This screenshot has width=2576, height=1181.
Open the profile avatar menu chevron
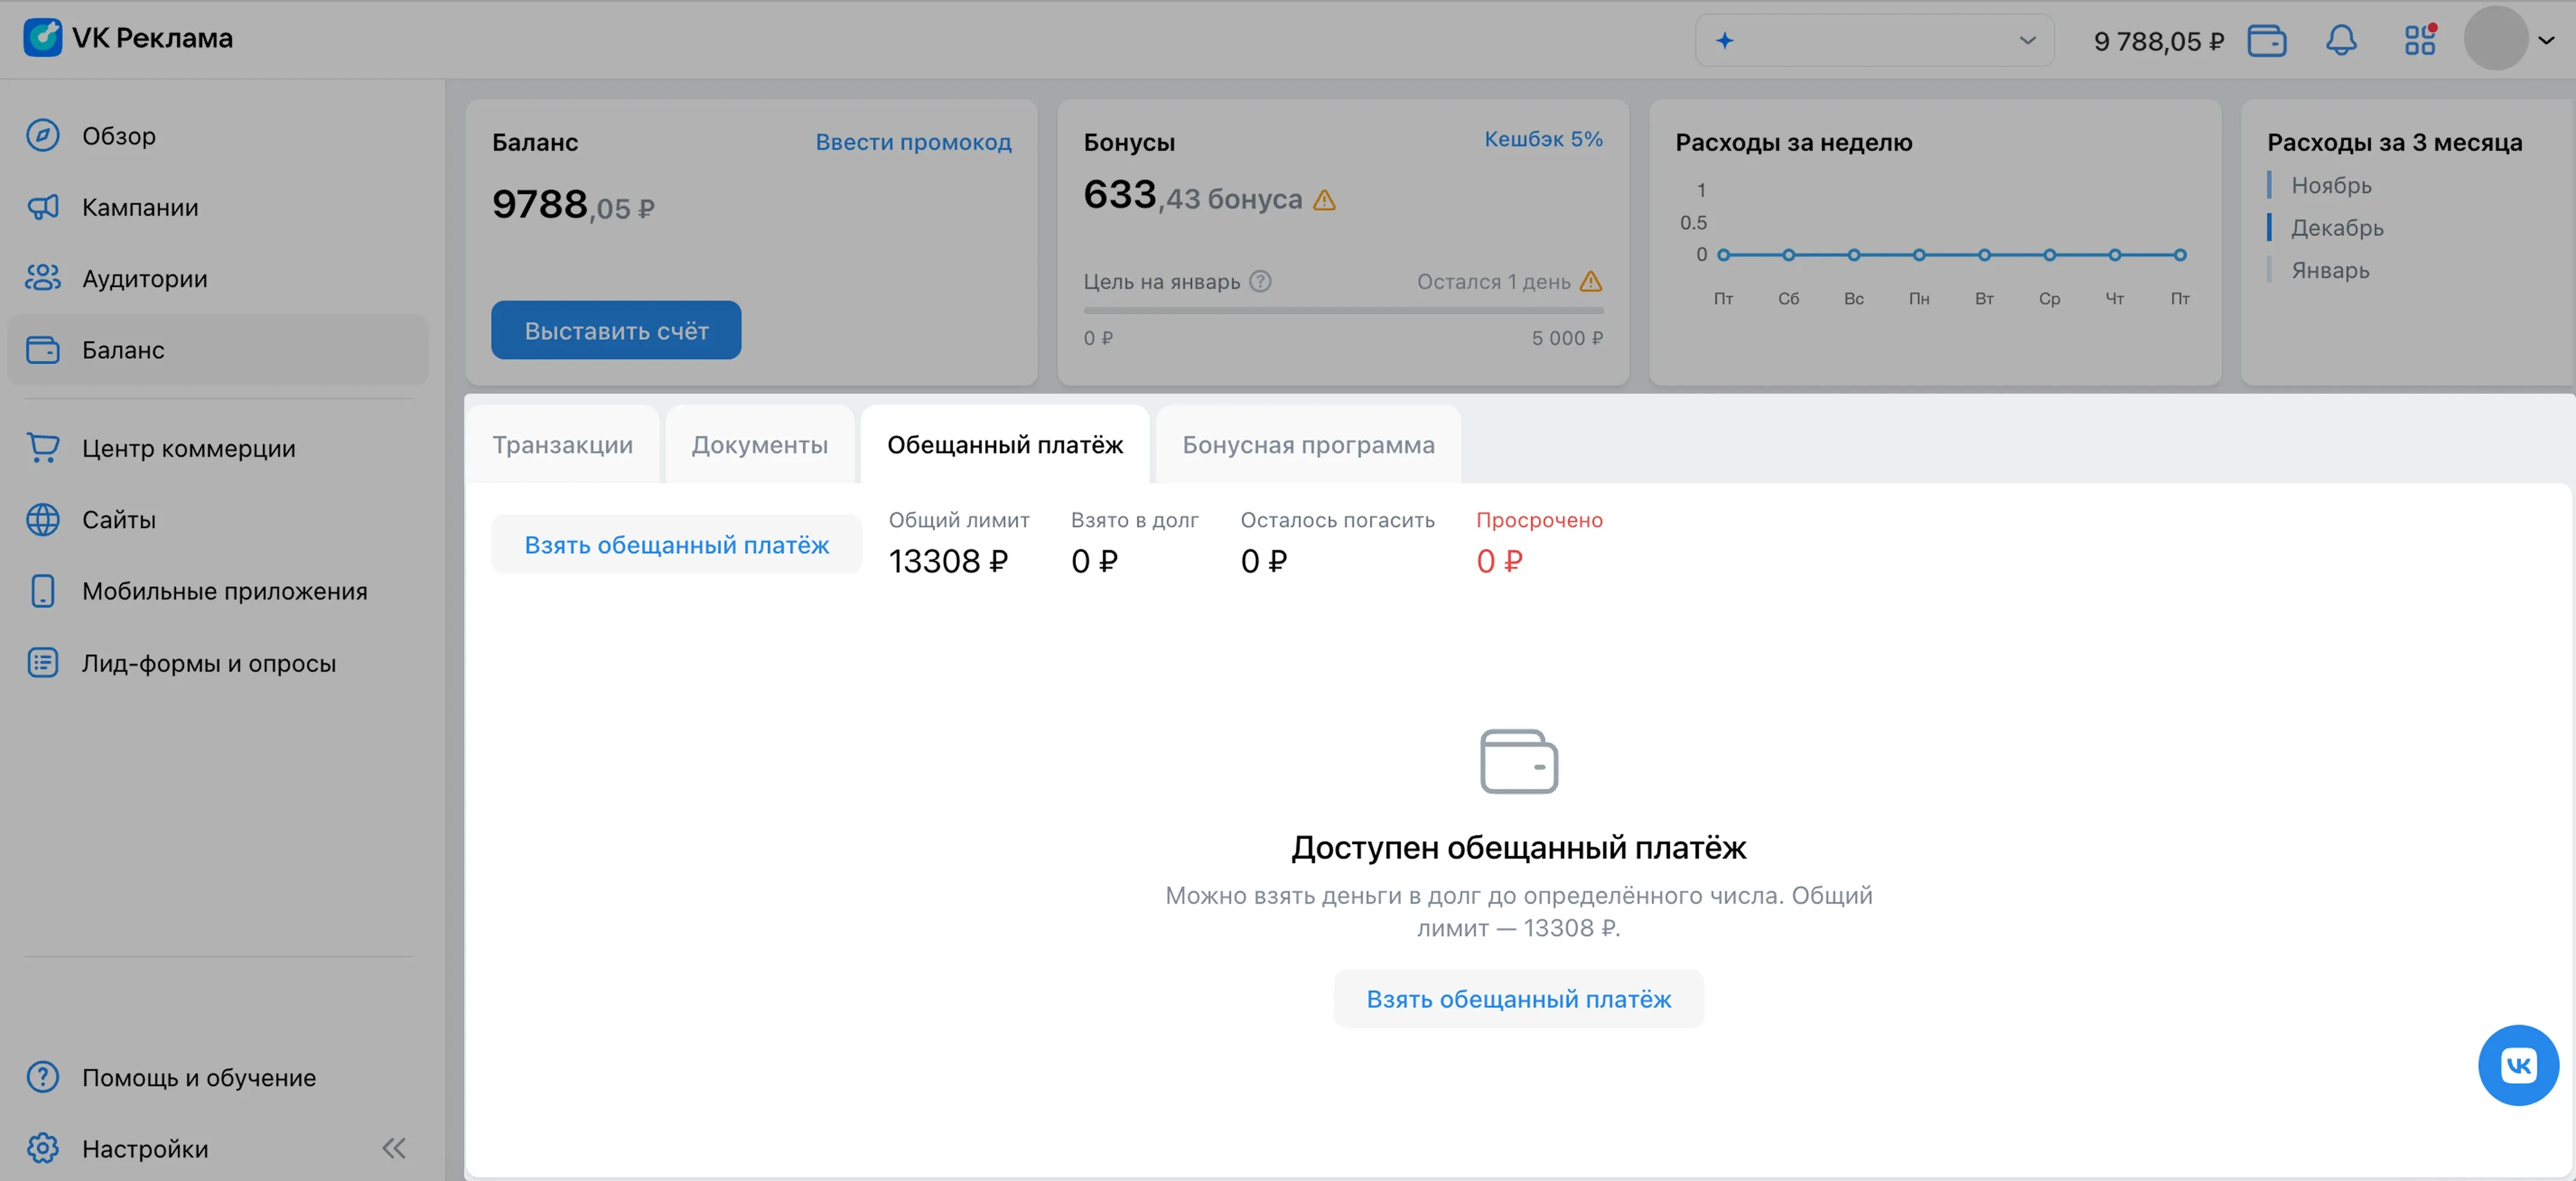point(2546,41)
